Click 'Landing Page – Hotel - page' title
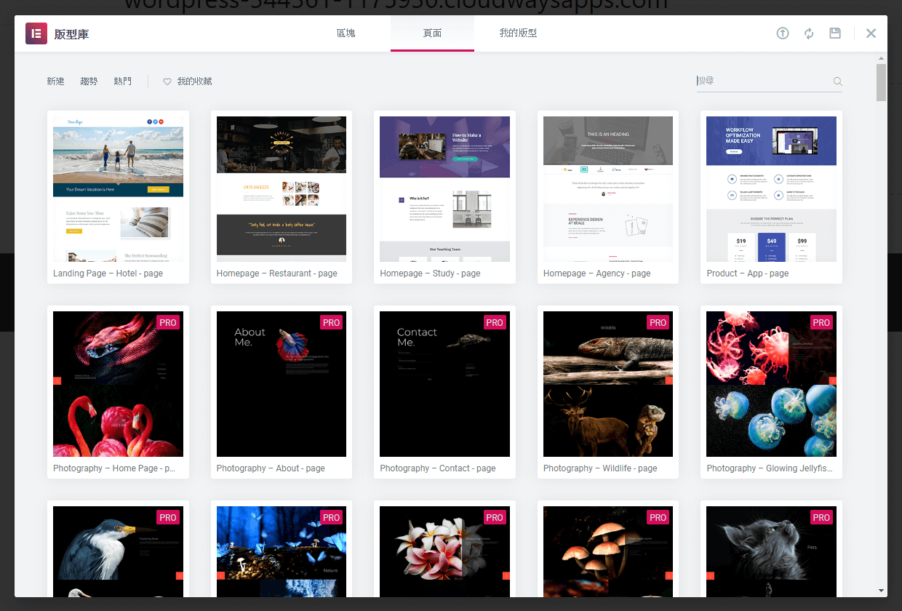 pyautogui.click(x=108, y=273)
